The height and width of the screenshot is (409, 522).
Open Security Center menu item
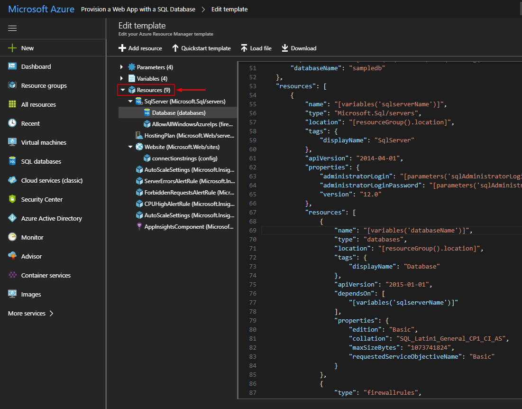pyautogui.click(x=42, y=199)
